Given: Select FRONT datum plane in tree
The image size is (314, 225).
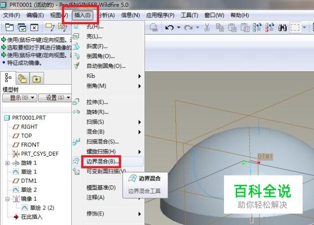Looking at the screenshot, I should coord(30,145).
